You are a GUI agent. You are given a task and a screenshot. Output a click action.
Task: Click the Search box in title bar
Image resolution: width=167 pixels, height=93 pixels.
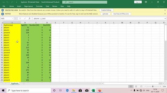(85, 2)
